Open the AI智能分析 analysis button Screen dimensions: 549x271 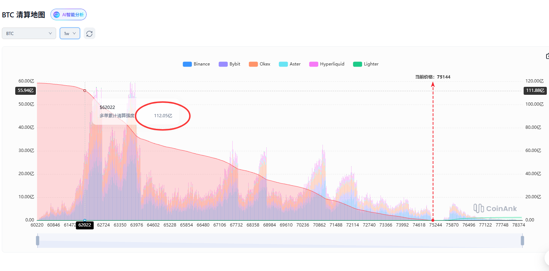pyautogui.click(x=68, y=15)
